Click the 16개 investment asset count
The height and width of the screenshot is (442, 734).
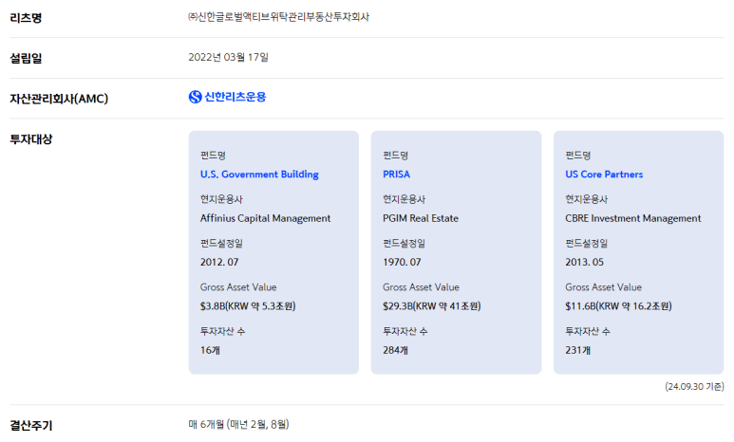(x=210, y=350)
